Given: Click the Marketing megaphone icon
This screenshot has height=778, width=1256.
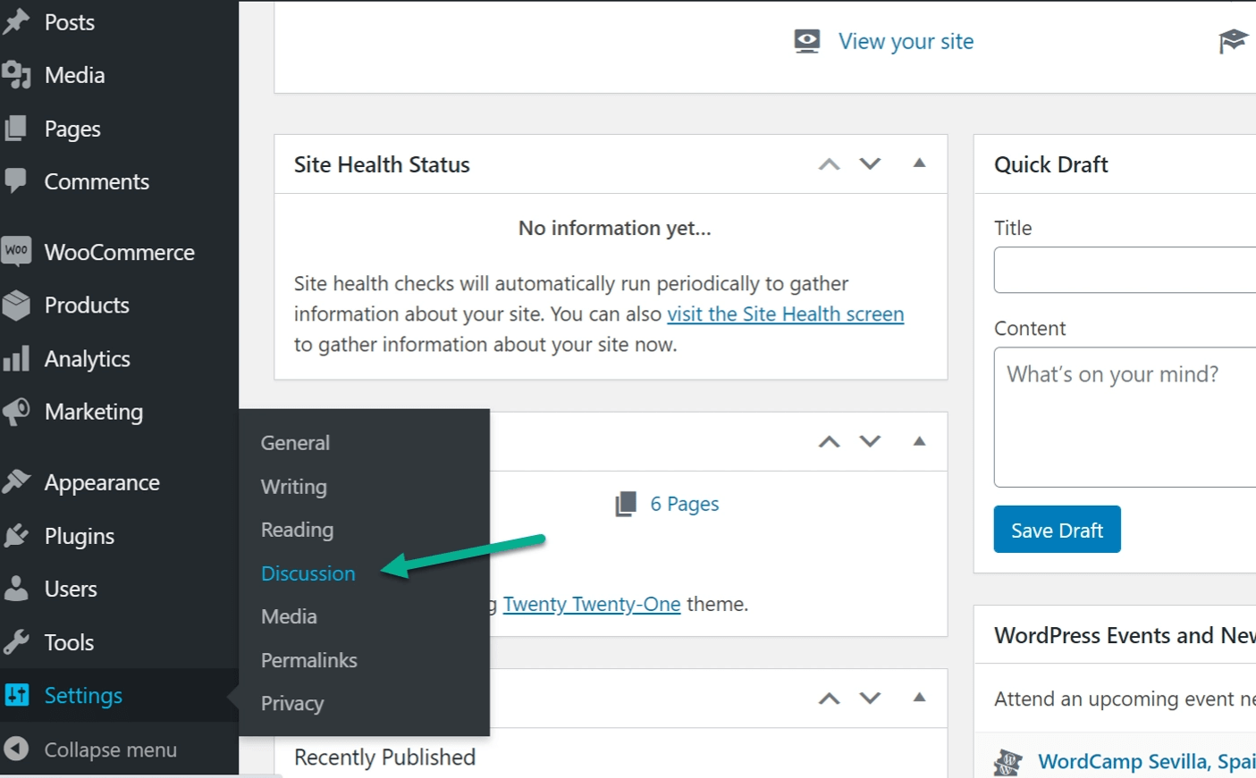Looking at the screenshot, I should click(x=16, y=412).
